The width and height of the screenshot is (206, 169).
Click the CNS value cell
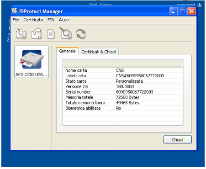tap(120, 70)
